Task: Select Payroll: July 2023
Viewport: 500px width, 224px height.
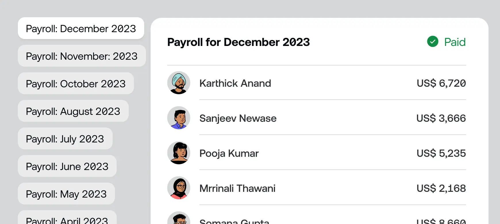Action: click(x=65, y=139)
